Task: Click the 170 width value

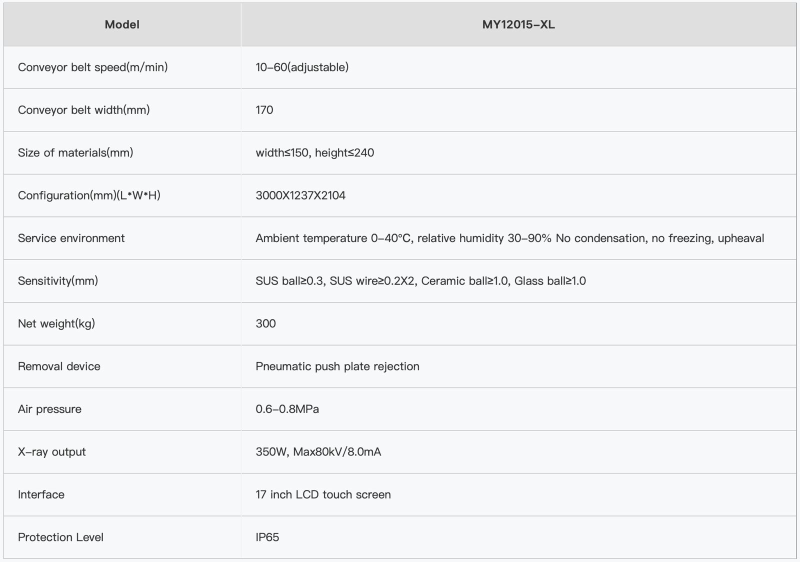Action: (x=264, y=110)
